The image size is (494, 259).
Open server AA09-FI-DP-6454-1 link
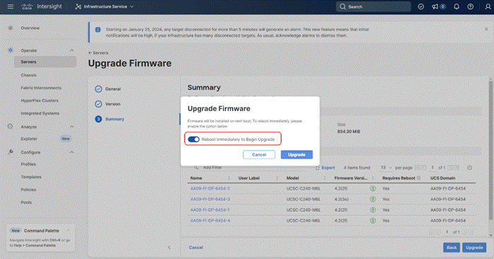[209, 210]
